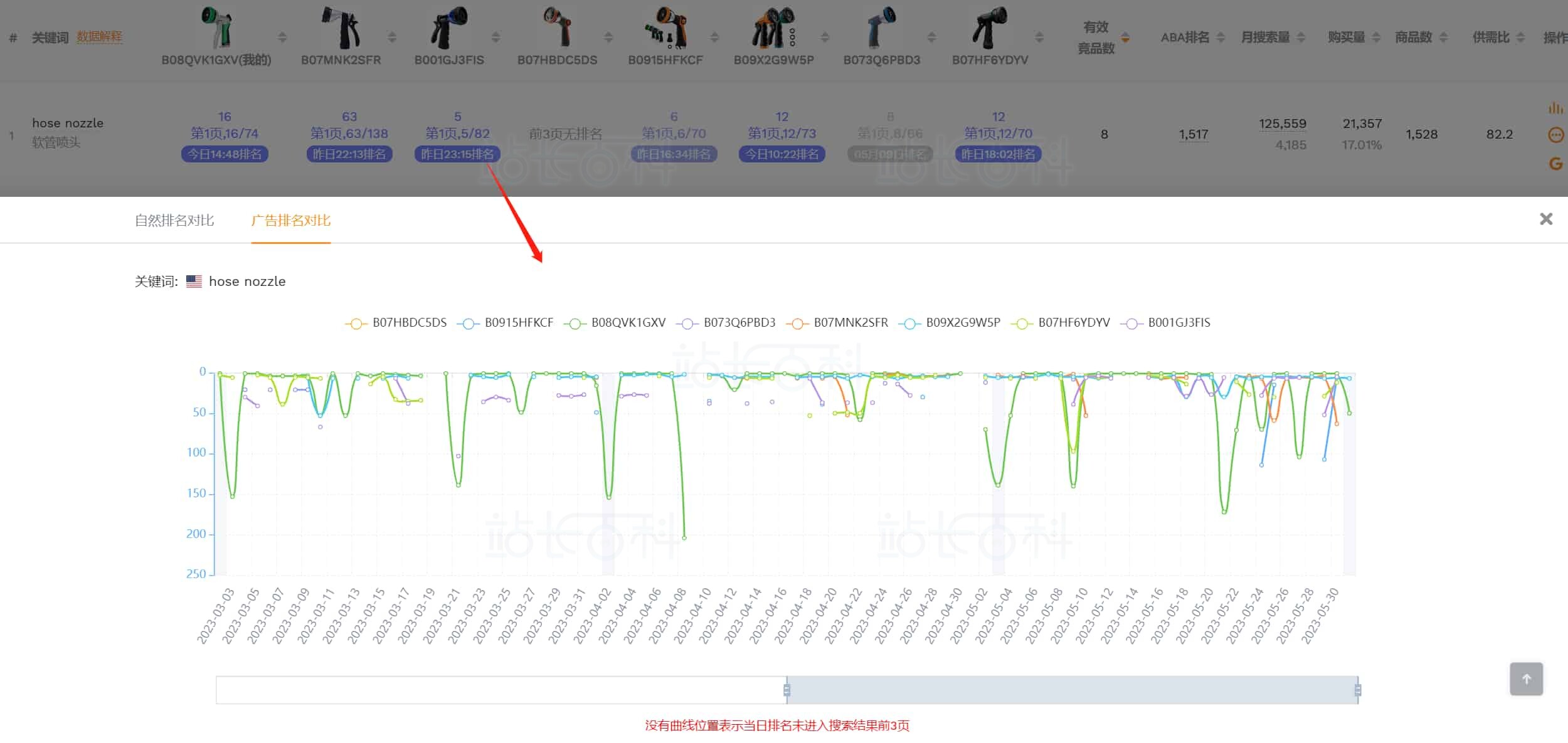Click the orange more-options circle icon
This screenshot has height=743, width=1568.
coord(1555,135)
